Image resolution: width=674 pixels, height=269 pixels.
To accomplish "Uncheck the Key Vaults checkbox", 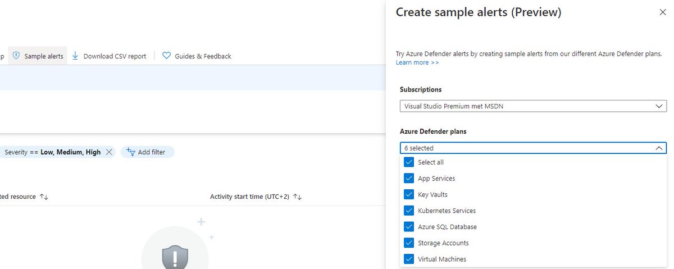I will tap(409, 194).
